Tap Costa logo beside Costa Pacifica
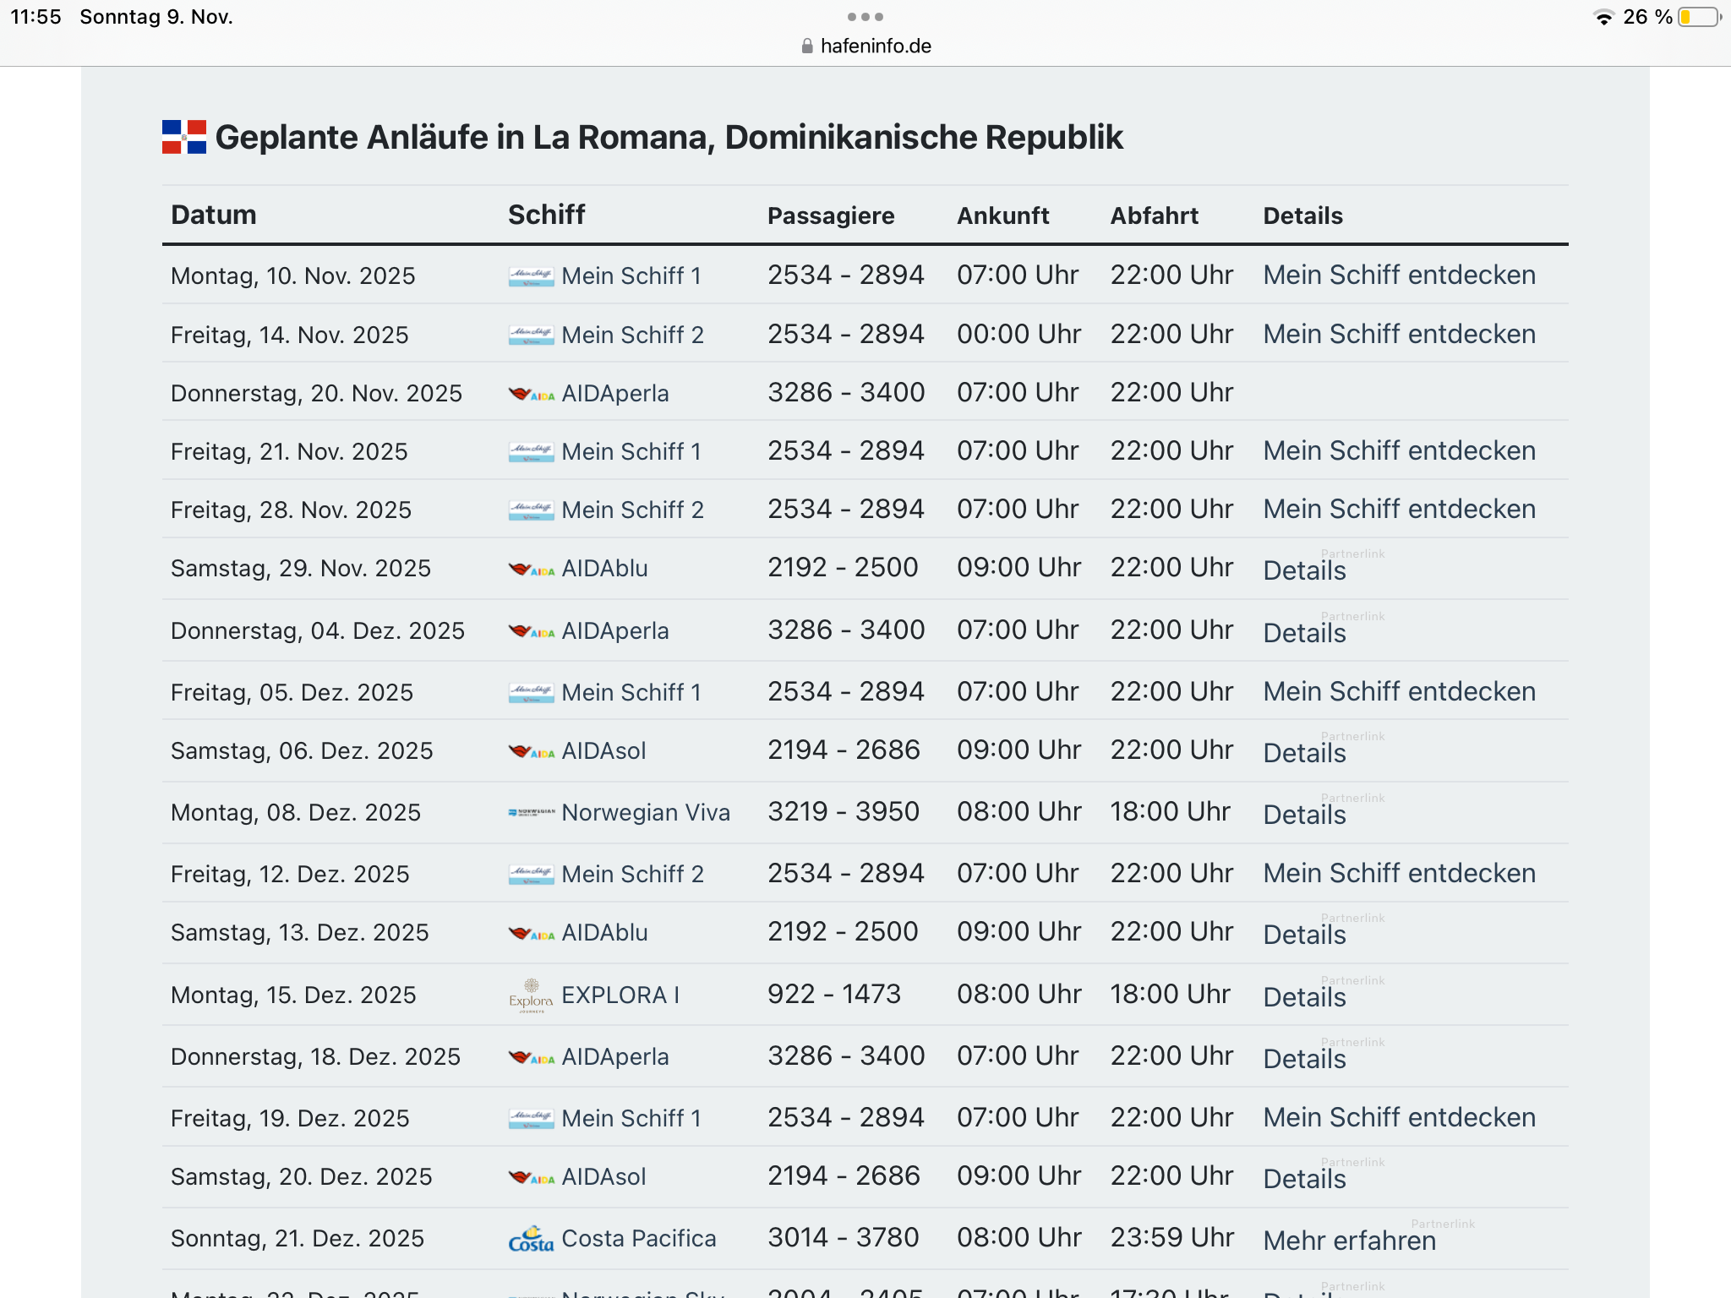This screenshot has width=1731, height=1298. click(x=532, y=1239)
